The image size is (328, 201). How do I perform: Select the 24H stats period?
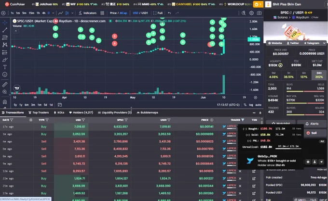point(319,75)
